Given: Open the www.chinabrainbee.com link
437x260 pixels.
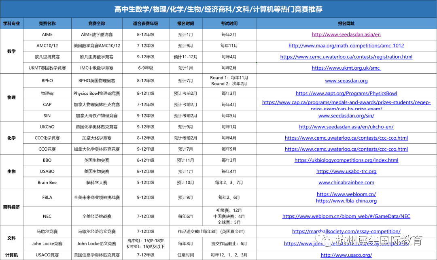Looking at the screenshot, I should click(x=346, y=183).
